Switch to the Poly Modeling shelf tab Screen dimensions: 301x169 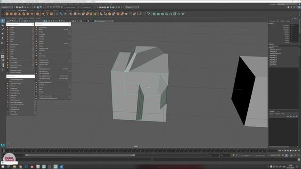coord(22,10)
